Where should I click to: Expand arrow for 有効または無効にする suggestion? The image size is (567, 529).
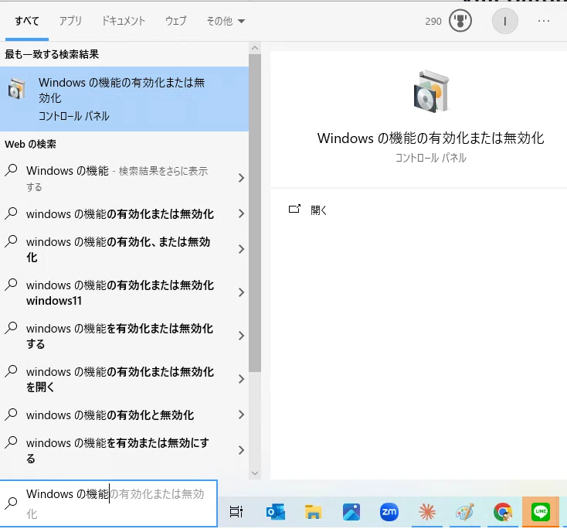241,450
